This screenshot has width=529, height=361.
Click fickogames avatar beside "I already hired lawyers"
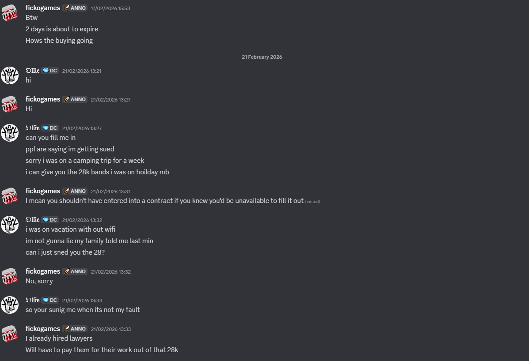coord(10,334)
